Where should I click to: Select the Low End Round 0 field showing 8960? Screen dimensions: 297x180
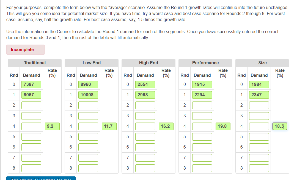88,84
